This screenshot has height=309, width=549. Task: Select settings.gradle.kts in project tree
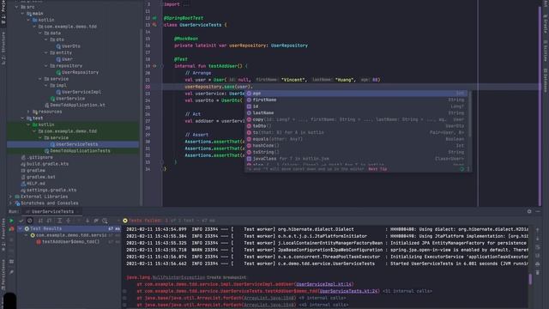coord(48,190)
